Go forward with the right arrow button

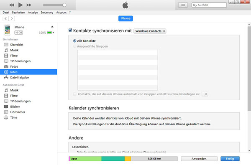click(x=12, y=18)
